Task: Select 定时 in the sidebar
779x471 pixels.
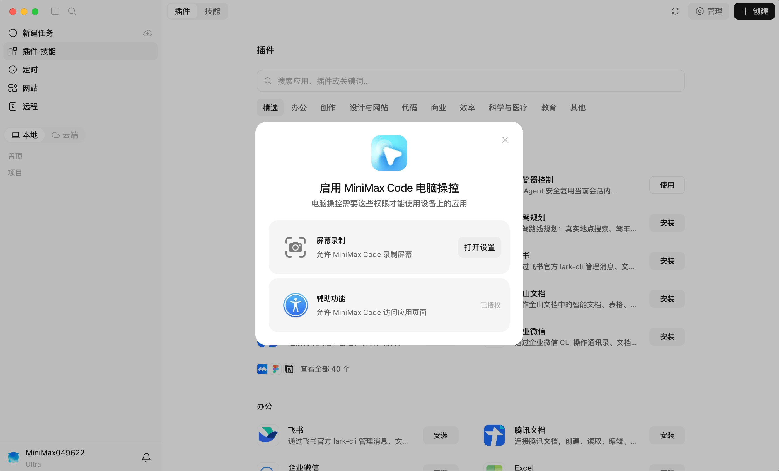Action: coord(80,70)
